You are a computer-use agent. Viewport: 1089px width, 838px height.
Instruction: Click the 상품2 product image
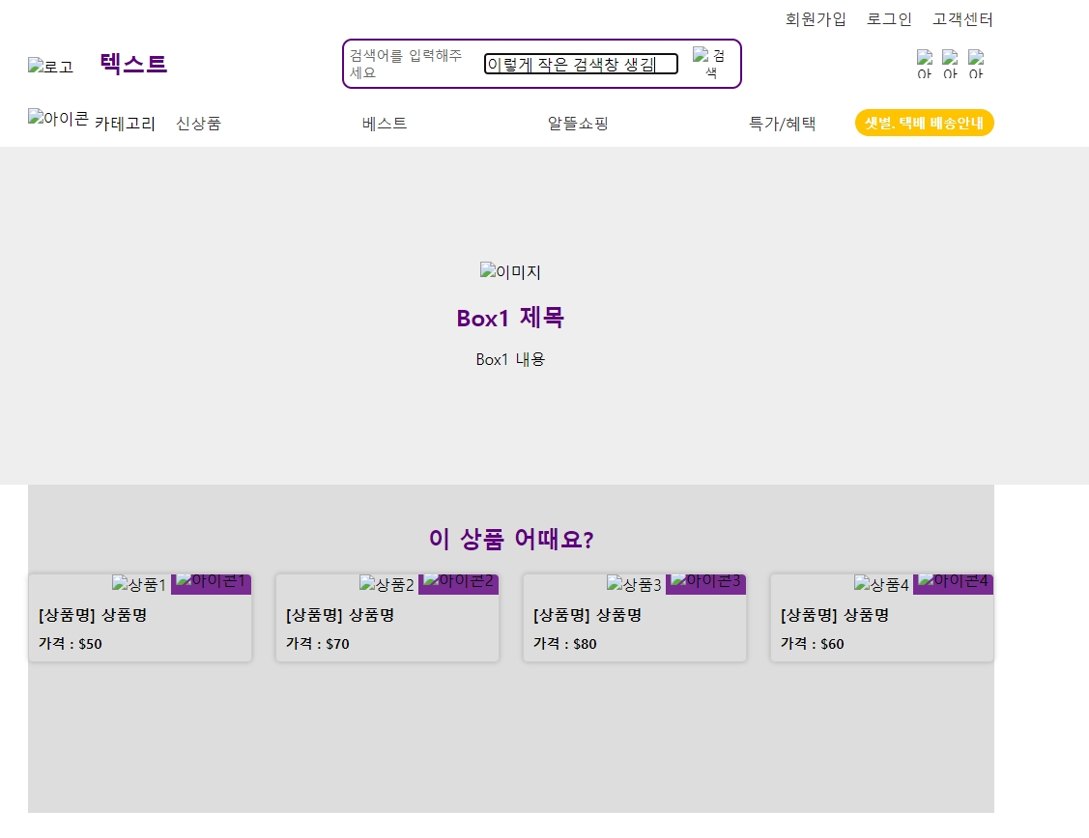387,584
